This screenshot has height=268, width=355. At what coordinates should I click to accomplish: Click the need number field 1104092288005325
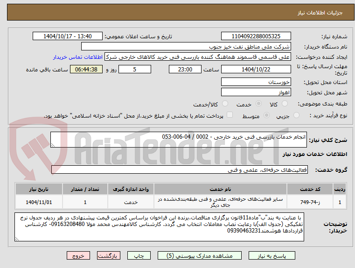coord(256,36)
